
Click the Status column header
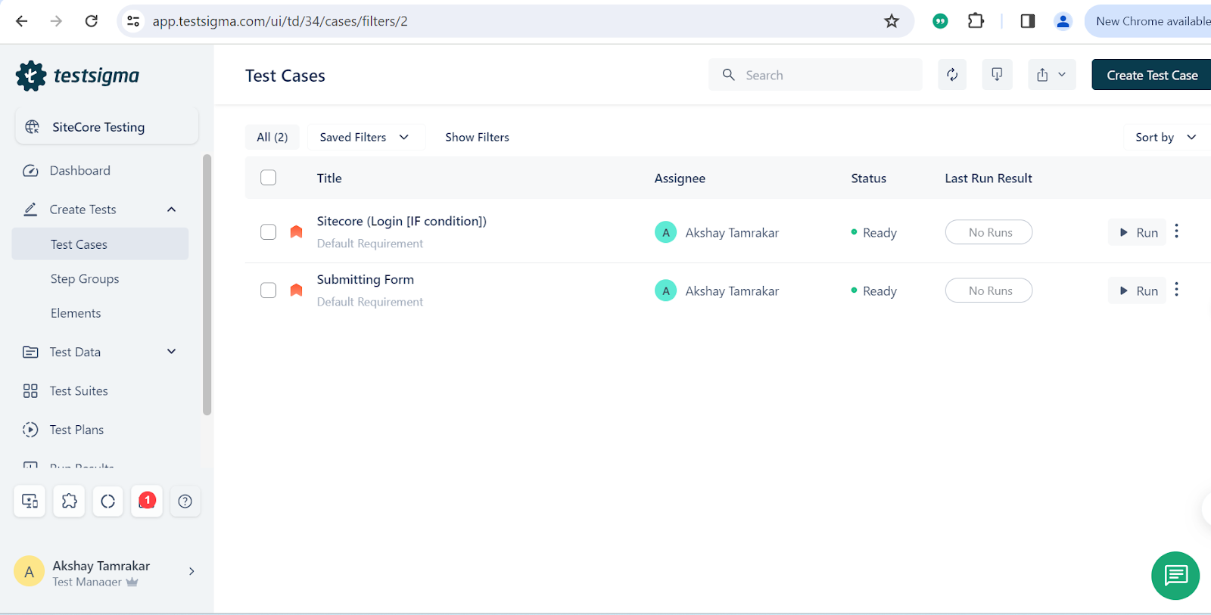coord(868,179)
